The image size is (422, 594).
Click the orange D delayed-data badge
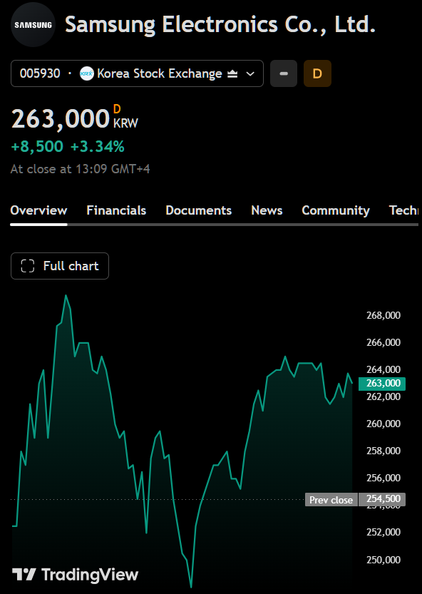(x=317, y=73)
